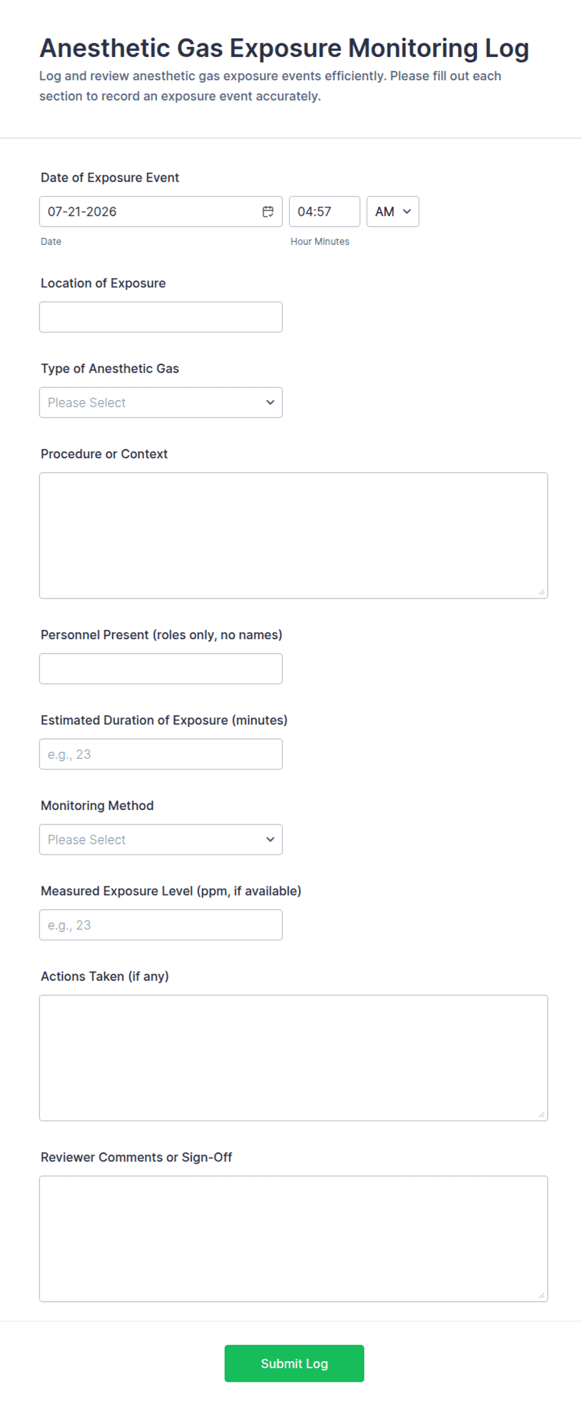
Task: Click the Location of Exposure field
Action: pos(161,317)
